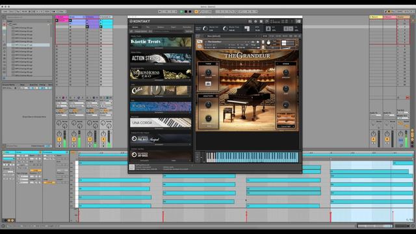This screenshot has height=234, width=416.
Task: Click the Master Vol knob in Kontakt
Action: (x=205, y=29)
